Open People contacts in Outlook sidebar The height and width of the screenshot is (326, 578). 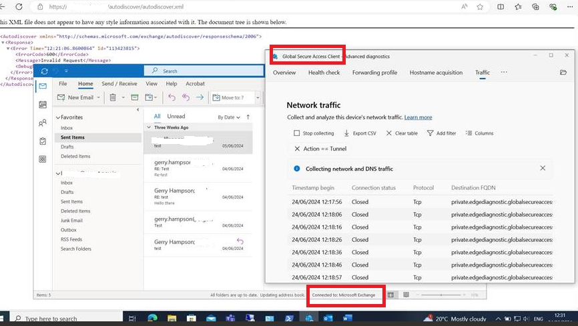point(43,123)
